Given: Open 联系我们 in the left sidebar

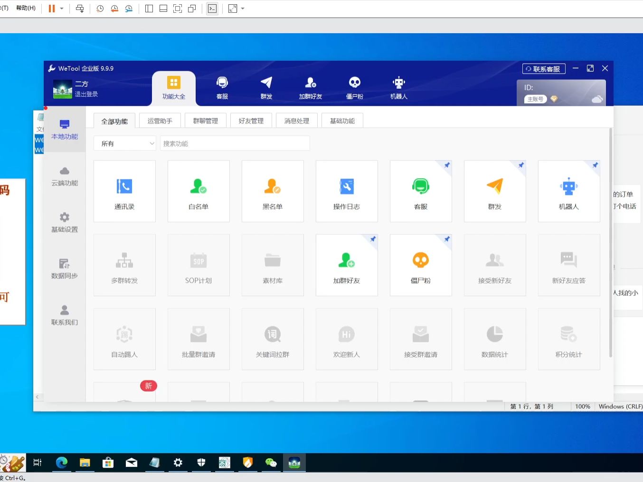Looking at the screenshot, I should tap(65, 315).
